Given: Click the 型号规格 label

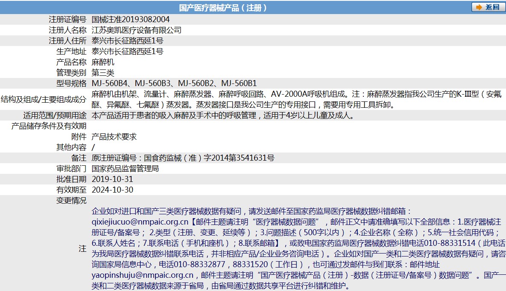Looking at the screenshot, I should (x=71, y=84).
